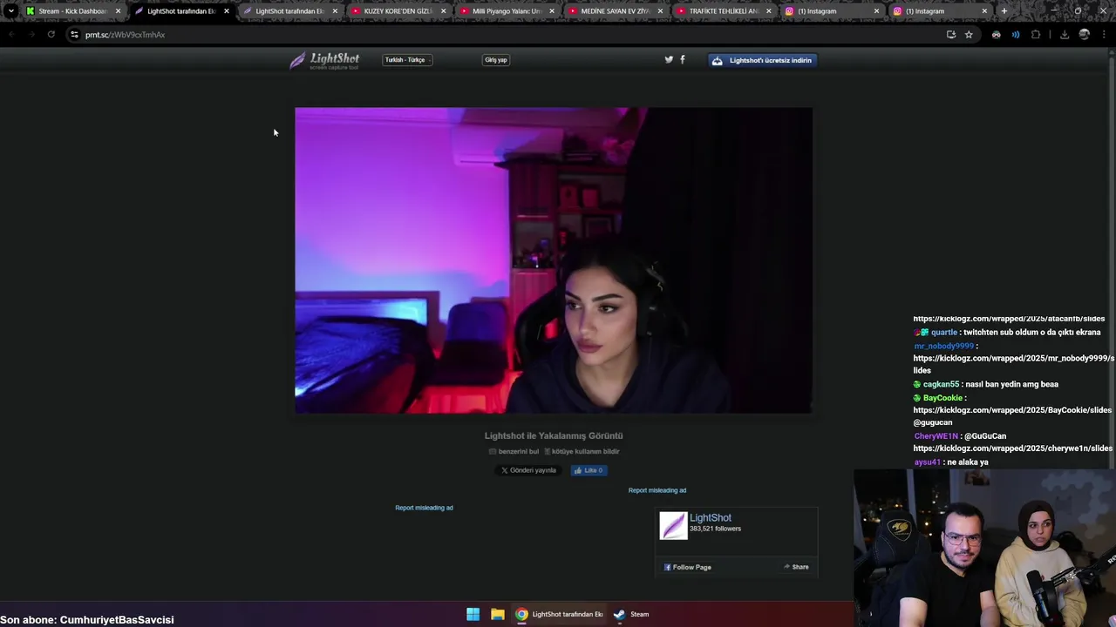Click Follow Page button
This screenshot has height=627, width=1116.
coord(688,567)
